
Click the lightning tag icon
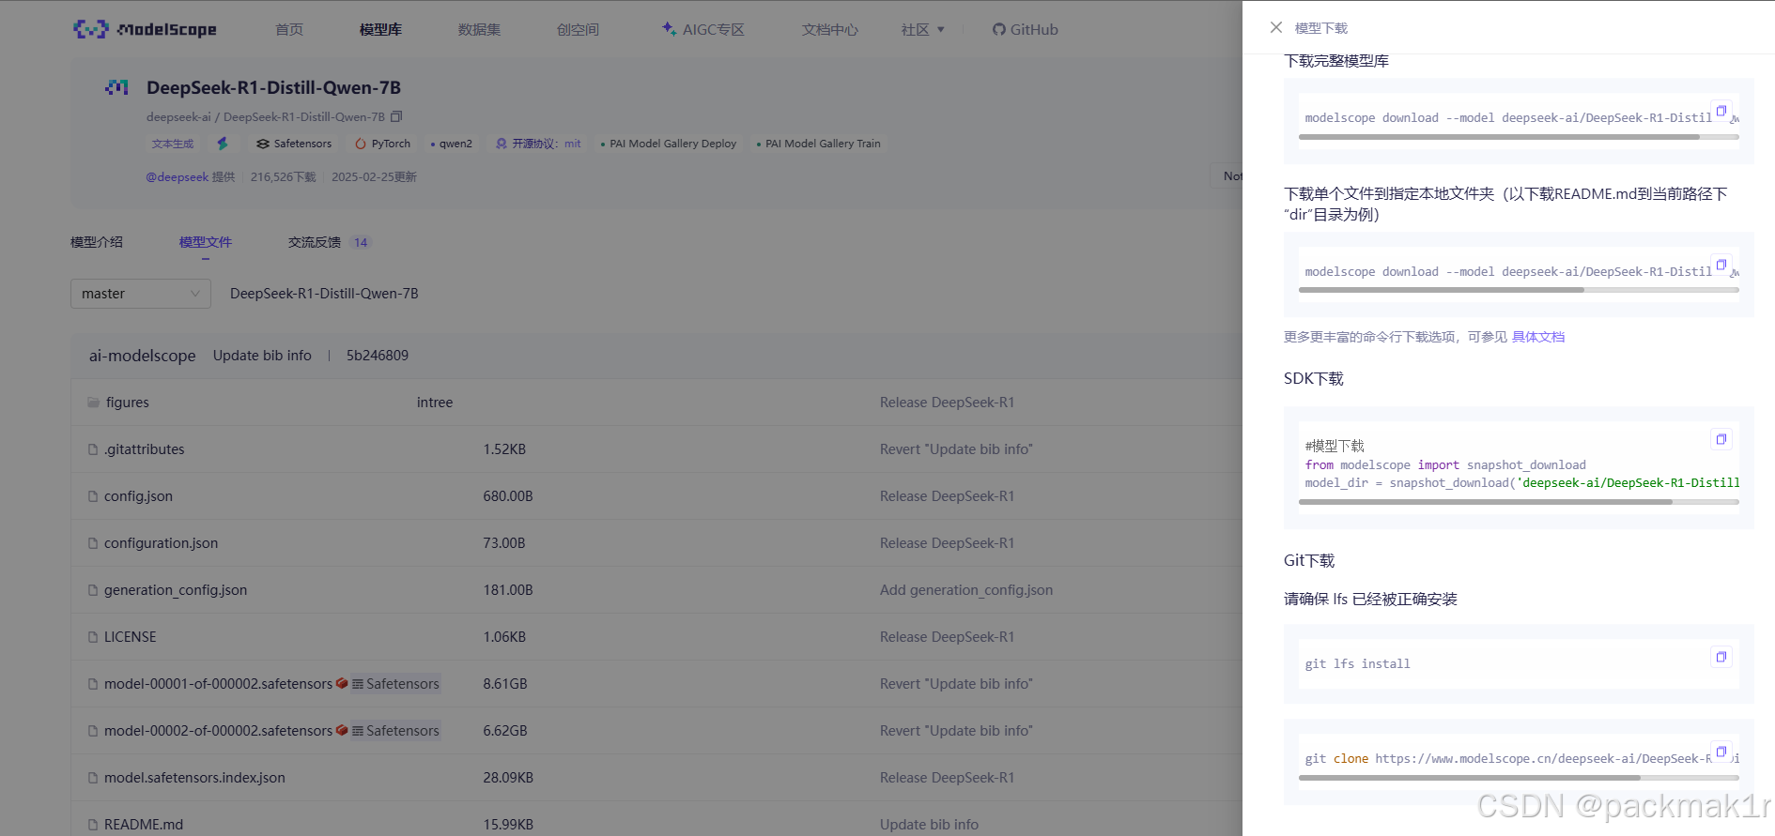tap(223, 144)
